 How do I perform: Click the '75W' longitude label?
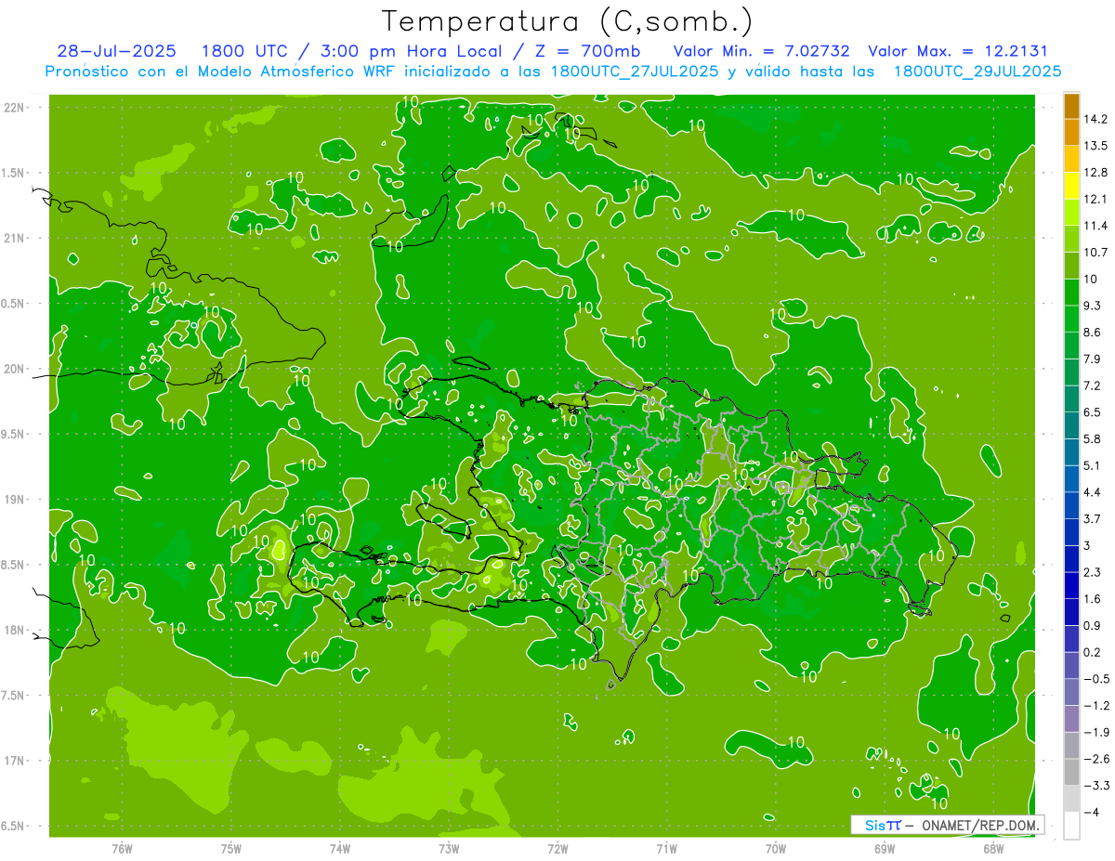pyautogui.click(x=231, y=848)
